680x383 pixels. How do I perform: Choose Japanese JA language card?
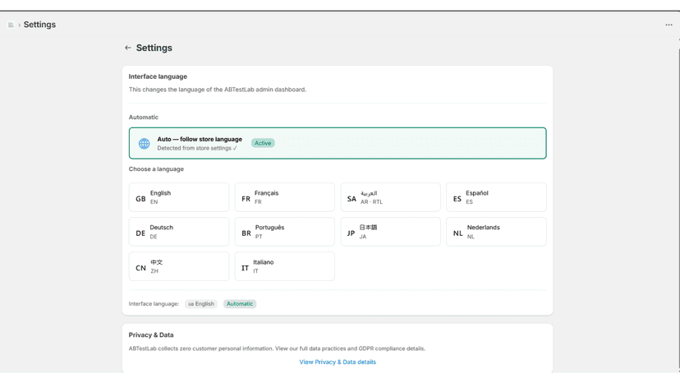[x=390, y=232]
